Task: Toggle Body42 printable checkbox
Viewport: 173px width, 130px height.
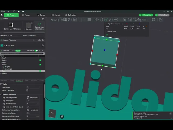Action: point(40,64)
